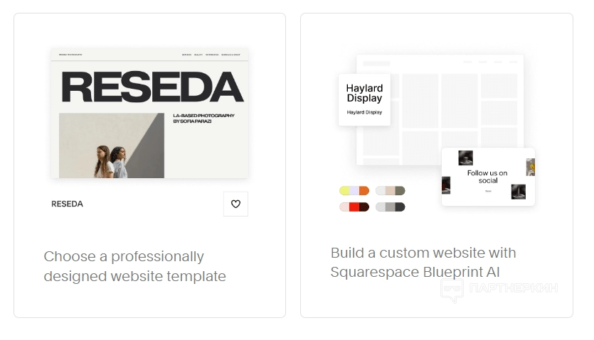Click the RESEDA template name label

(67, 204)
